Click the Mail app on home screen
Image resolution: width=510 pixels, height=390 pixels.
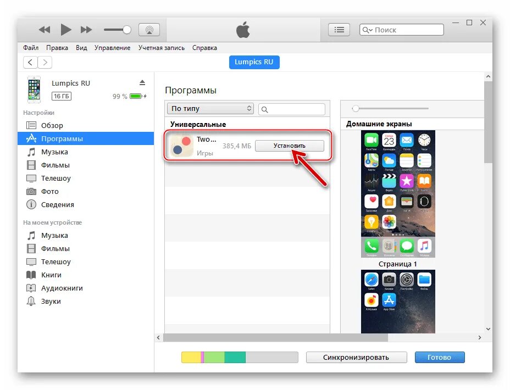407,140
